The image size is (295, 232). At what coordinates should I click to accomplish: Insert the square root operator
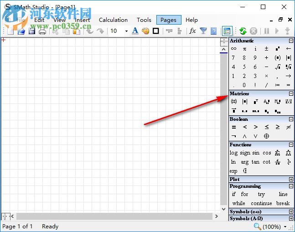[278, 67]
